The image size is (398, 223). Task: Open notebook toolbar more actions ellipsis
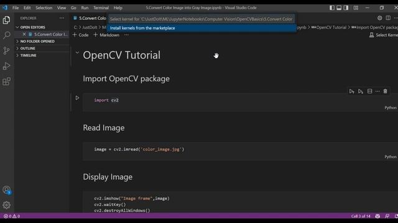point(126,35)
